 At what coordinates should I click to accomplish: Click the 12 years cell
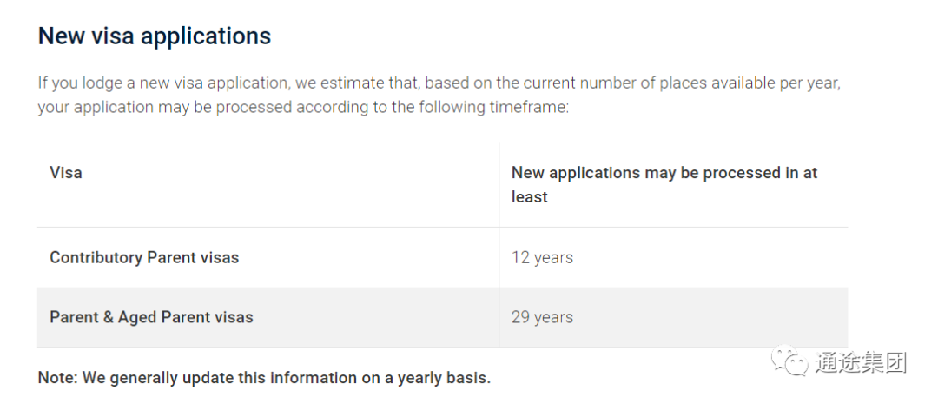click(542, 257)
